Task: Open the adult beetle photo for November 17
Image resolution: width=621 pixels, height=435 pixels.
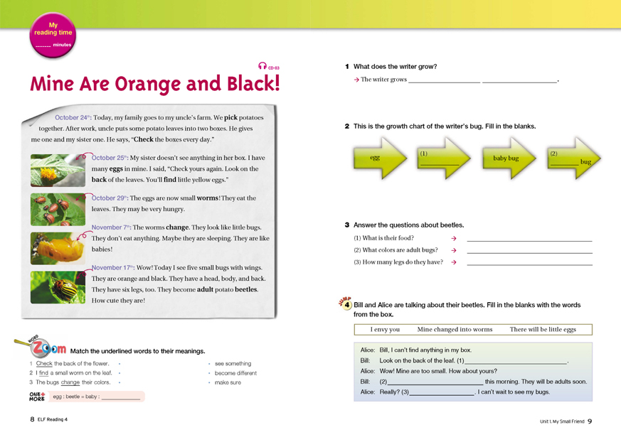Action: click(58, 286)
